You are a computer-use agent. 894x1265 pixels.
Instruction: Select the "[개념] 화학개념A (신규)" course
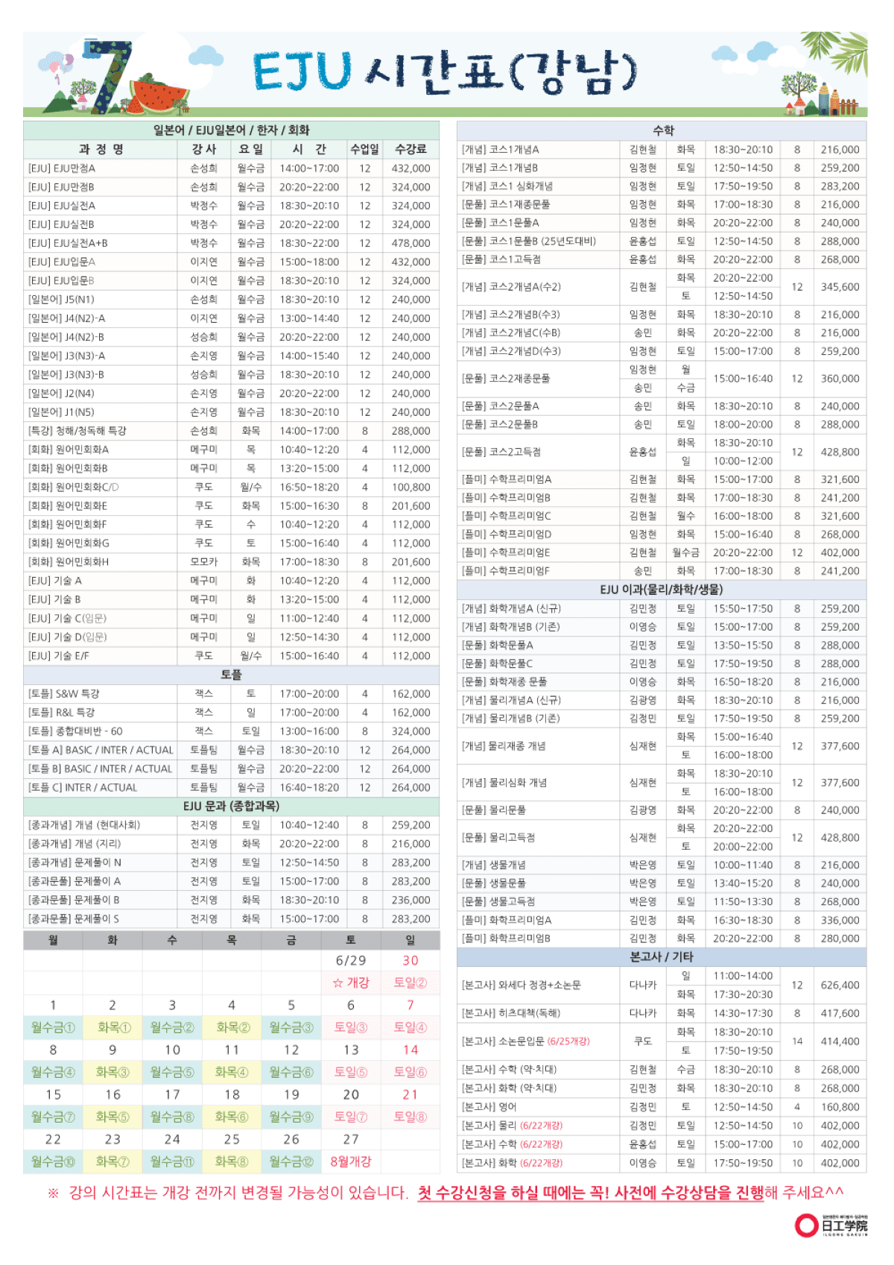[x=511, y=608]
